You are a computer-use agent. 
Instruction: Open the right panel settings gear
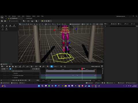(x=137, y=26)
